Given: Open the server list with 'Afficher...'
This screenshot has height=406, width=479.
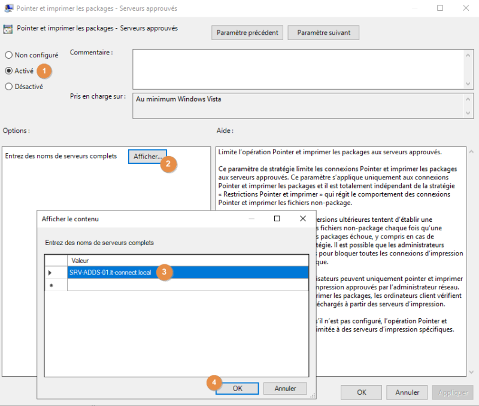Looking at the screenshot, I should point(147,156).
